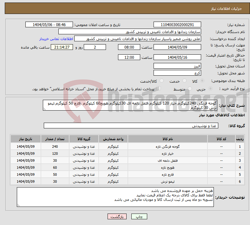Select the خدمت radio option
The image size is (250, 225).
(183, 81)
